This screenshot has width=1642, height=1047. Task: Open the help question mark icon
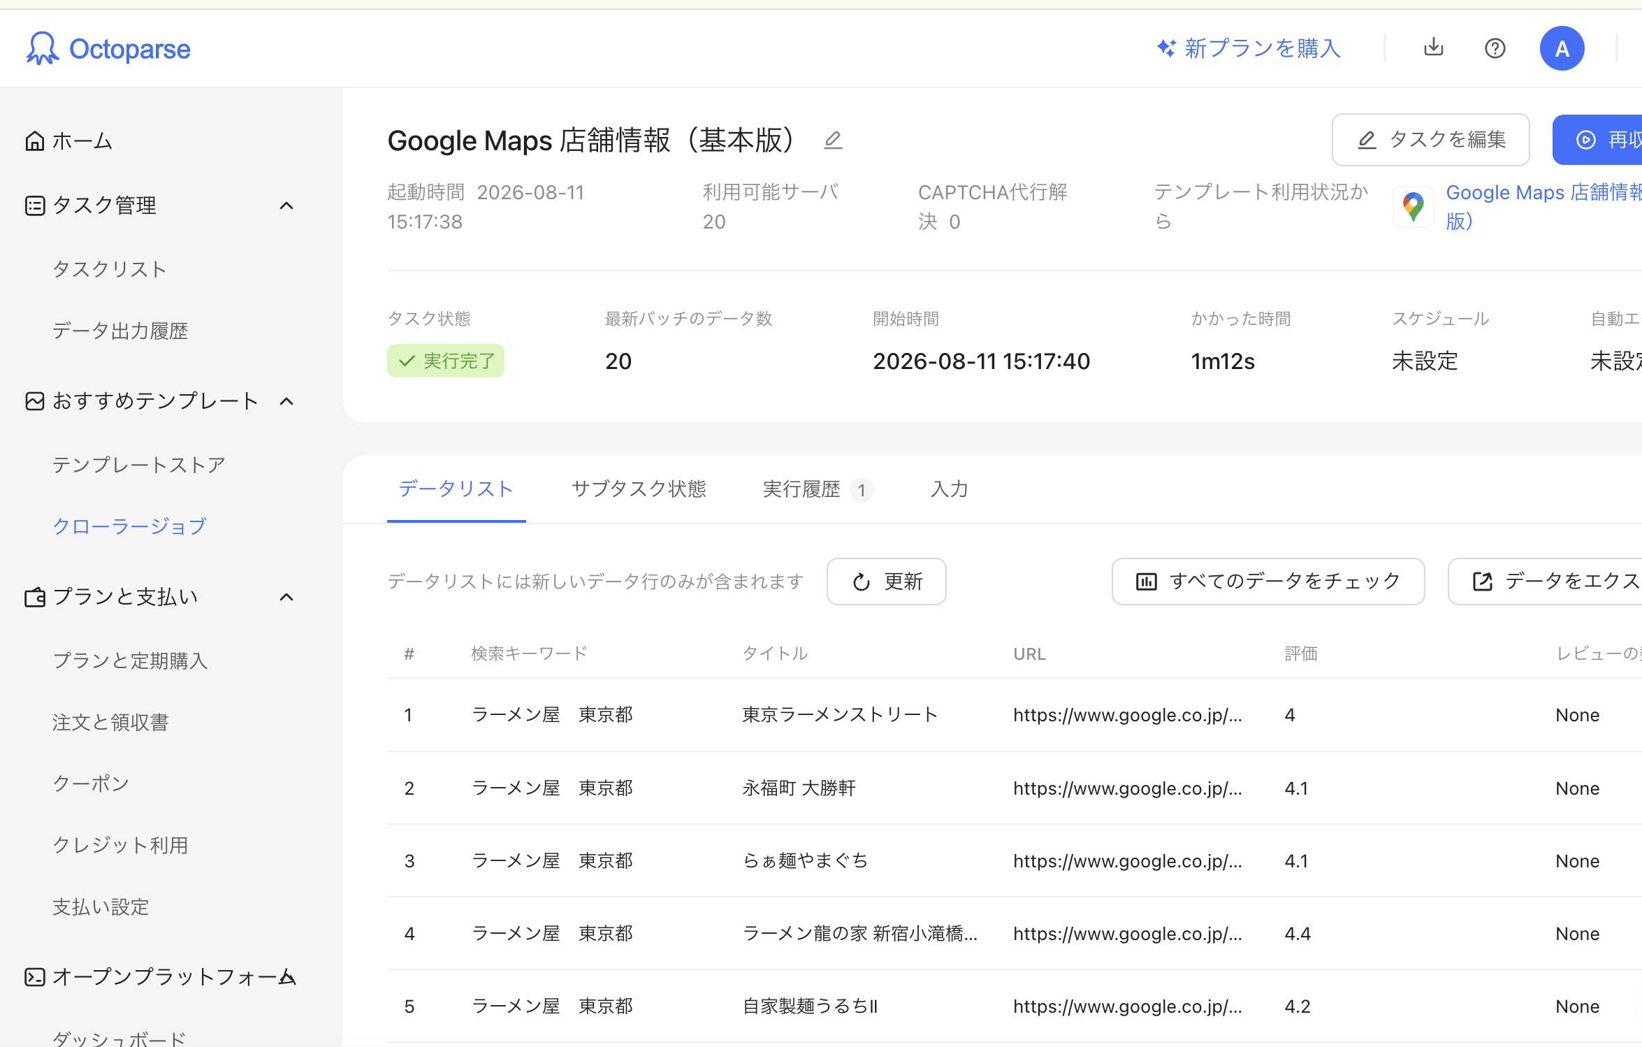click(1495, 48)
